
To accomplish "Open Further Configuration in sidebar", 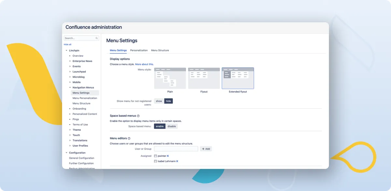I will pos(81,163).
